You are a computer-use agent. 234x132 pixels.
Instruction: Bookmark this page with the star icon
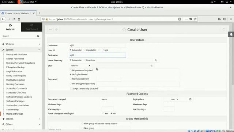(x=195, y=19)
